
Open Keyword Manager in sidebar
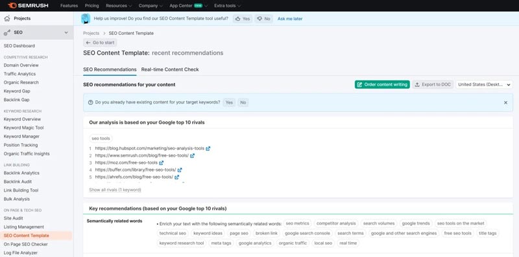point(21,137)
